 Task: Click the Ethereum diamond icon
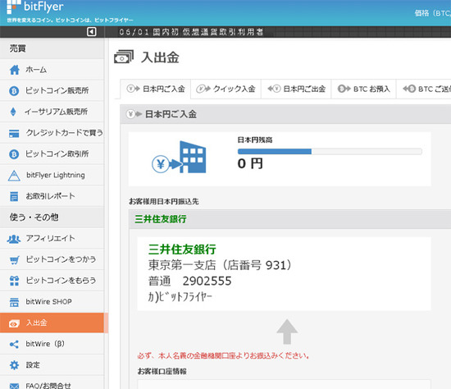pos(13,112)
